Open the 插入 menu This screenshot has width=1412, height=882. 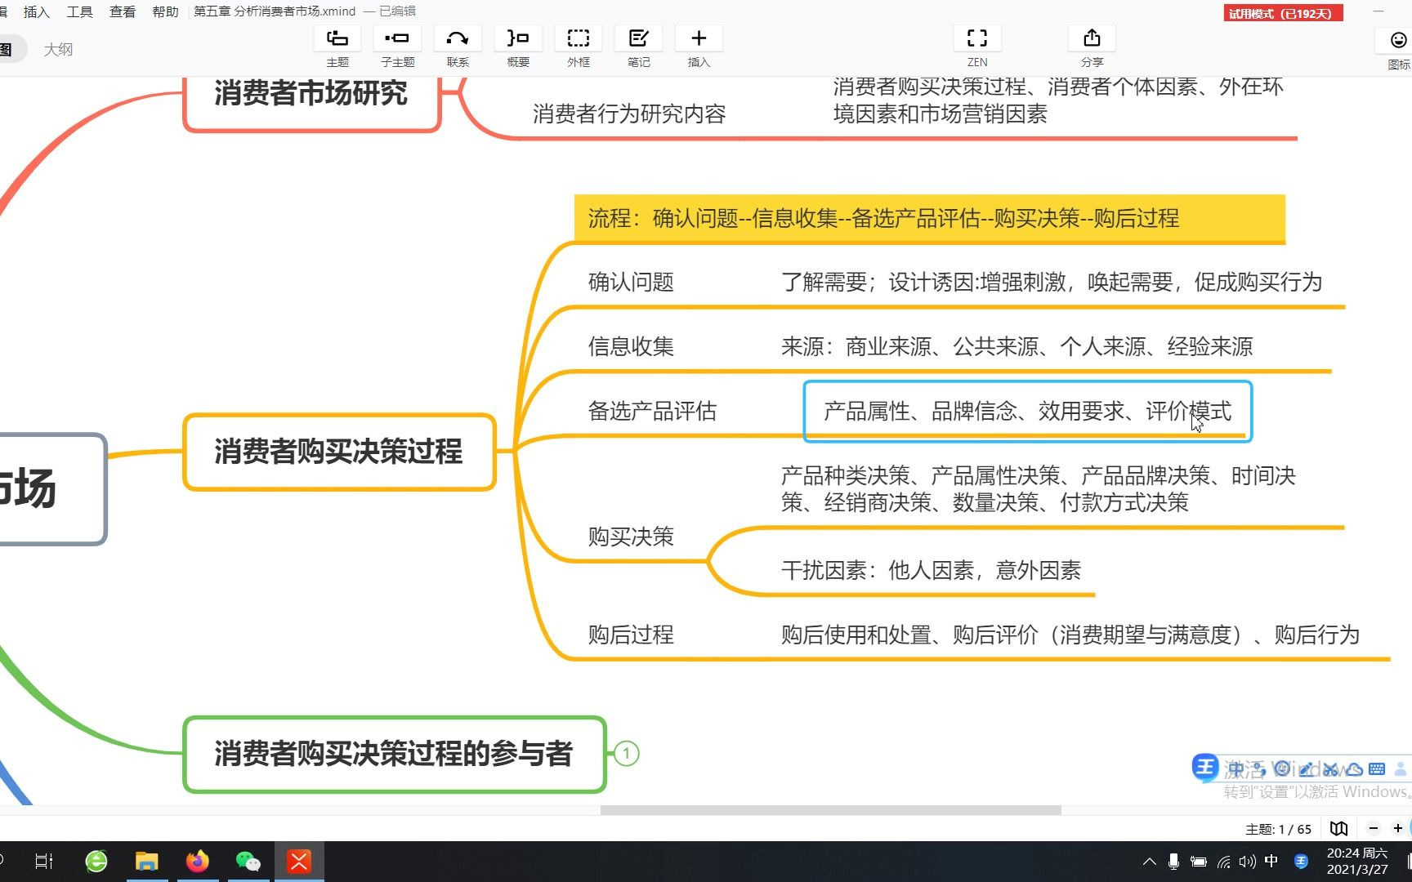tap(37, 11)
